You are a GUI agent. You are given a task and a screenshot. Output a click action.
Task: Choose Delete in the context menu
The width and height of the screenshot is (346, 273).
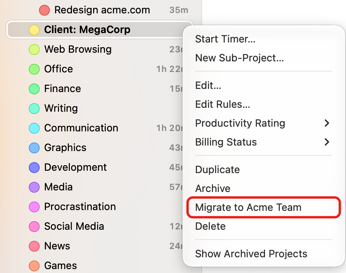[x=264, y=226]
